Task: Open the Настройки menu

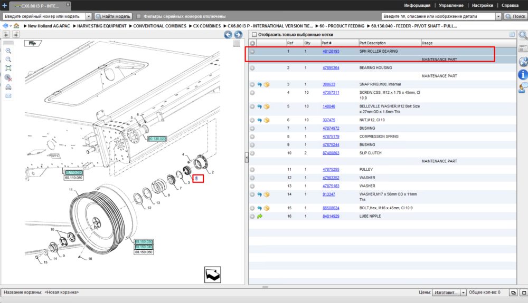Action: click(482, 5)
